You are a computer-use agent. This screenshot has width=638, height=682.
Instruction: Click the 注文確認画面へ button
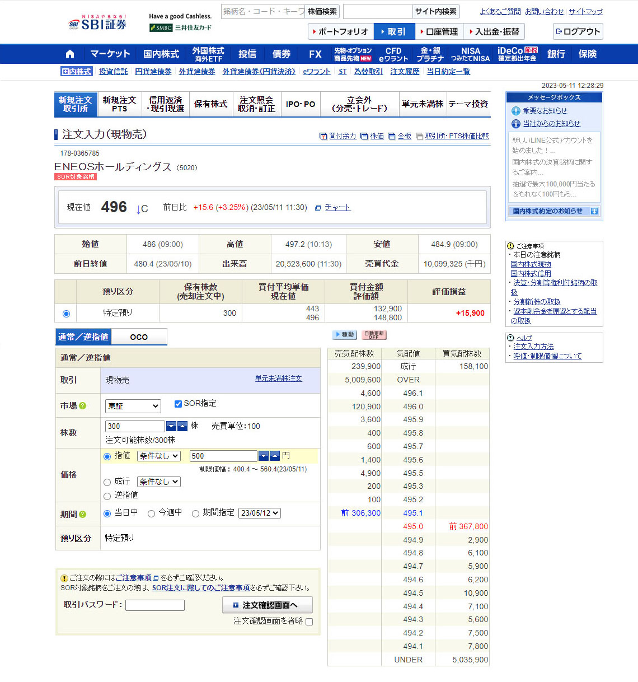point(267,605)
